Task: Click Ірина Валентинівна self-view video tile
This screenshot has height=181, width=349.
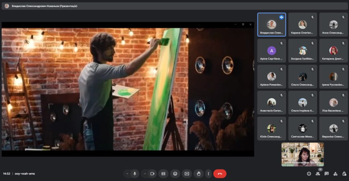Action: [302, 154]
